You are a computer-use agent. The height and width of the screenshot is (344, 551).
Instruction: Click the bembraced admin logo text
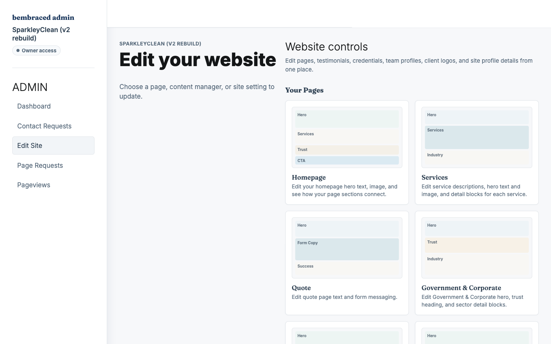tap(43, 17)
